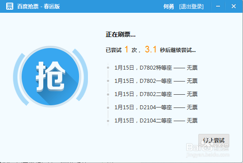Click the large 抢 ticket-grabbing circle icon
243x163 pixels.
tap(50, 77)
